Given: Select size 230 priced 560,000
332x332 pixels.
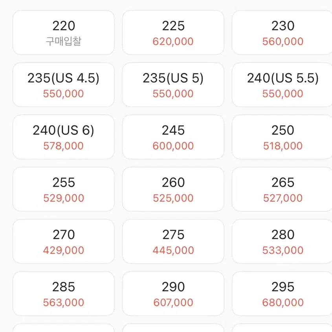Looking at the screenshot, I should (x=282, y=33).
